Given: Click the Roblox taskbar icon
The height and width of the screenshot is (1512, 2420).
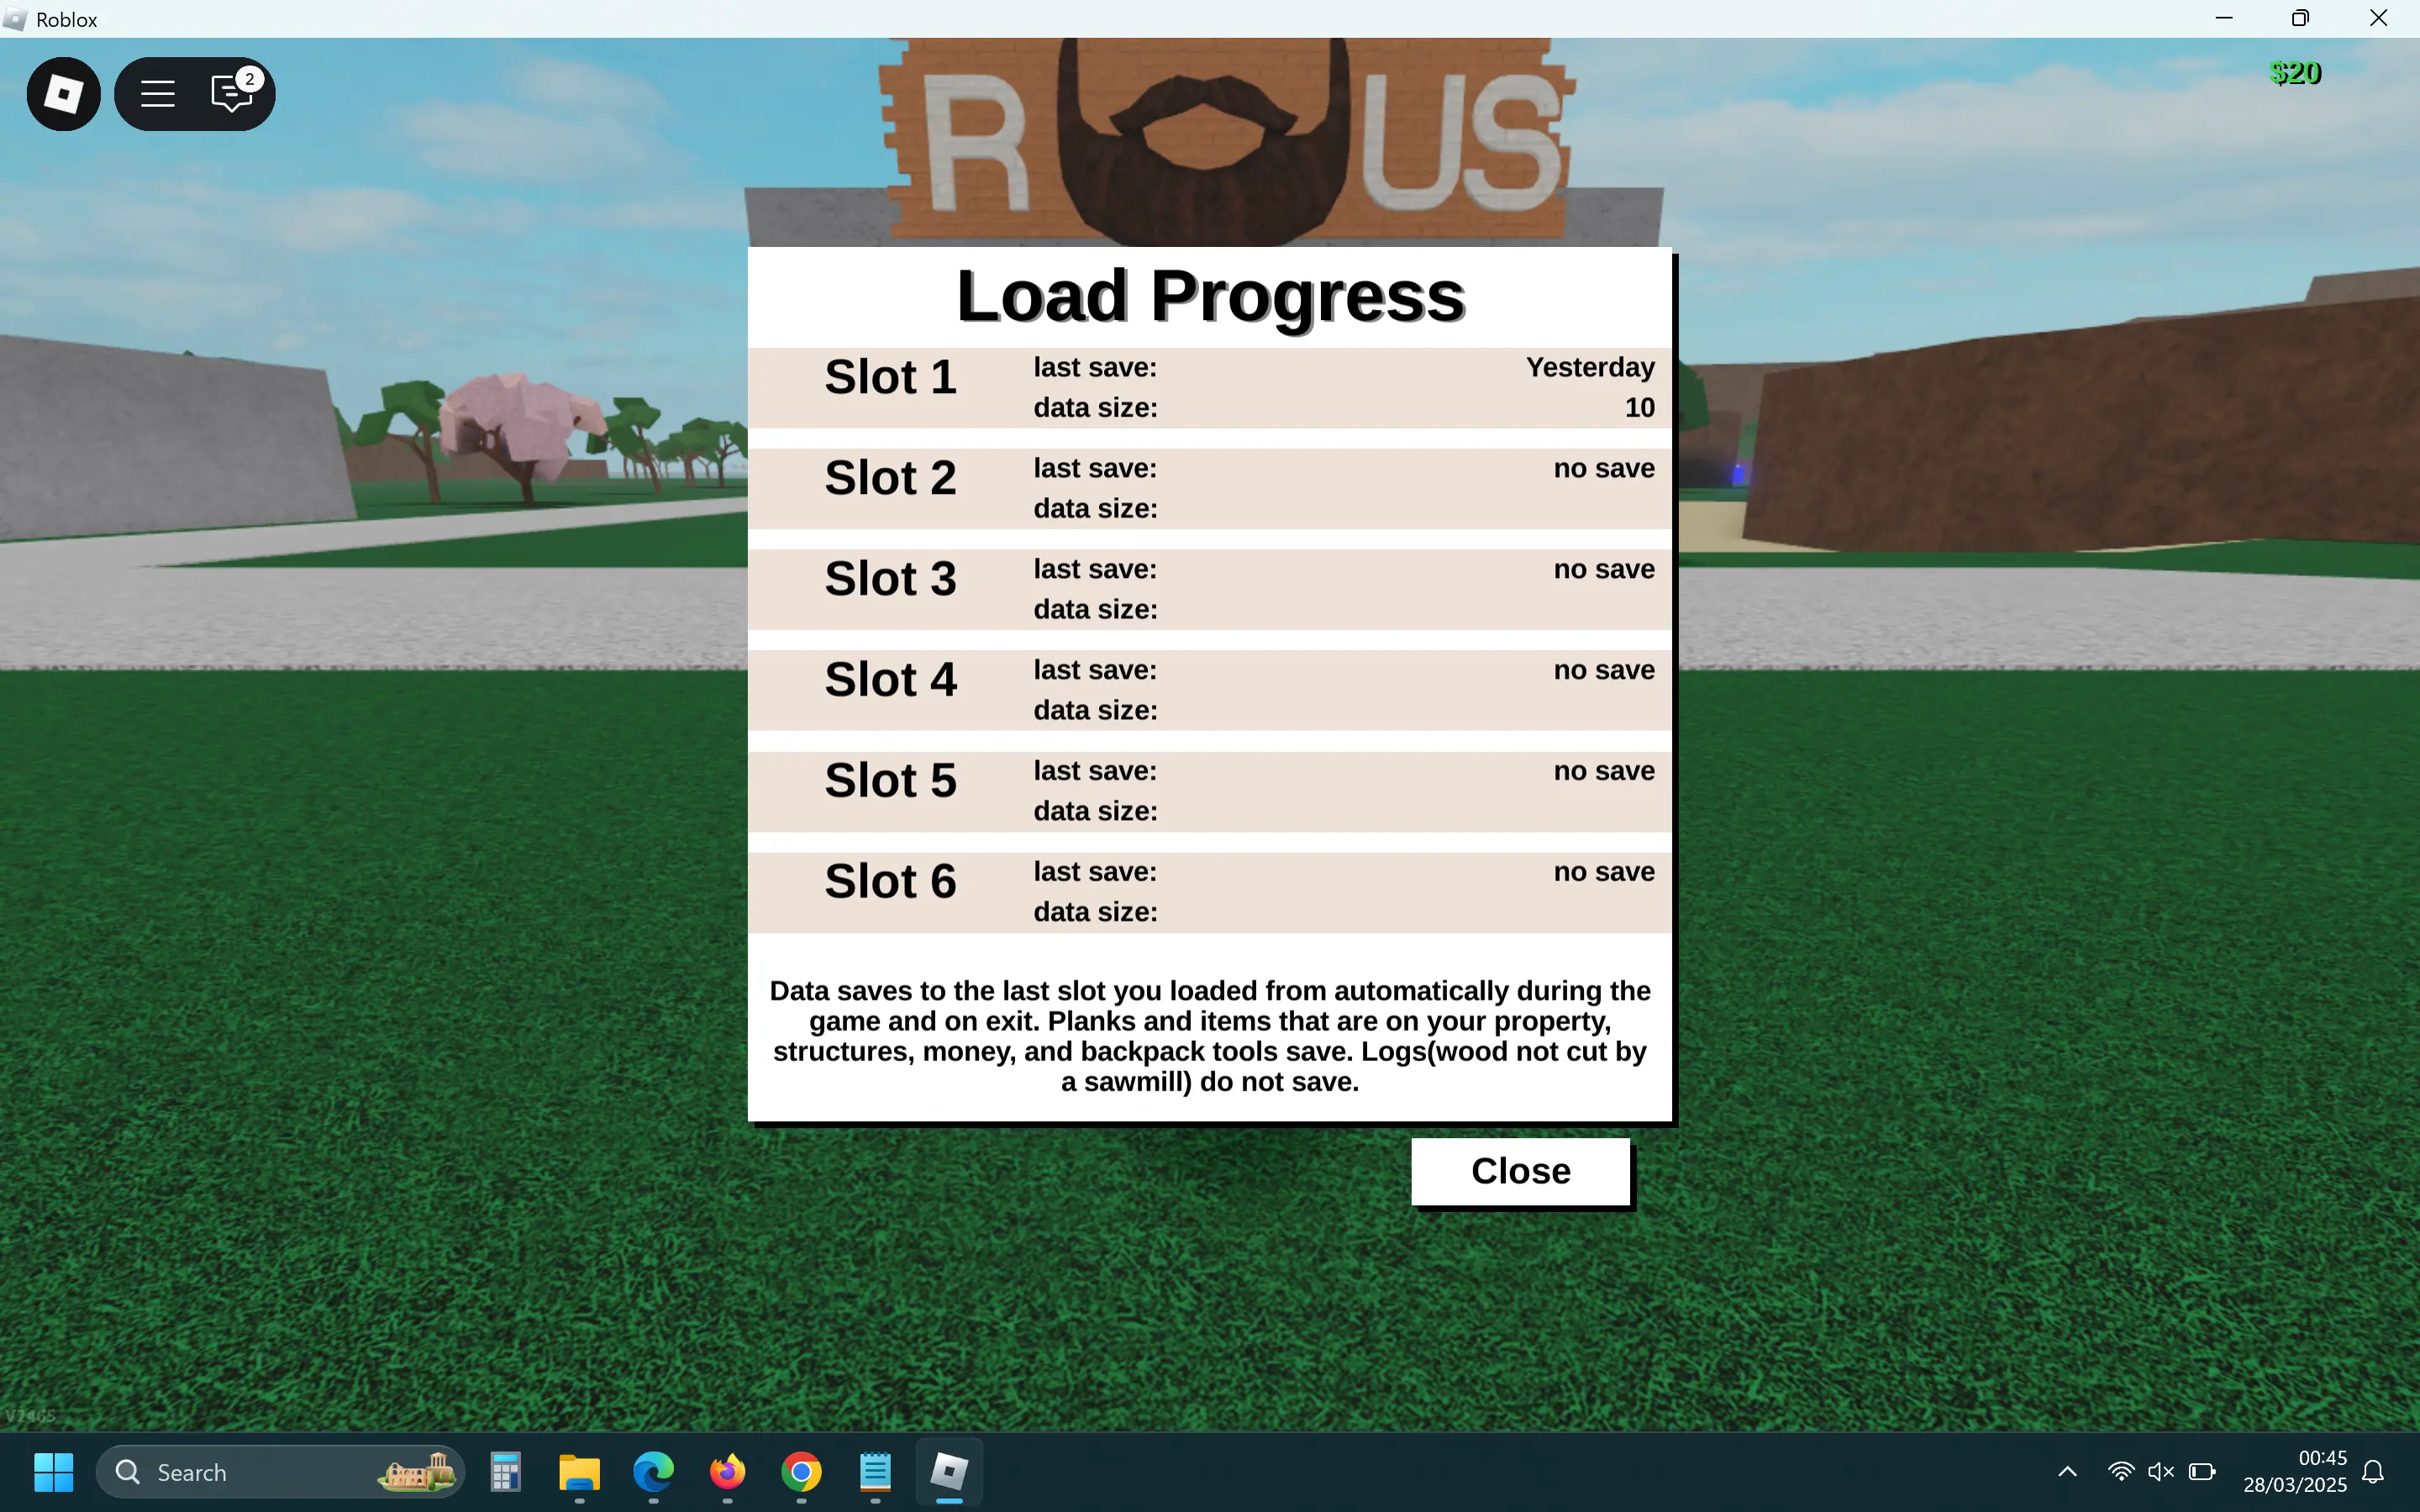Looking at the screenshot, I should (949, 1471).
